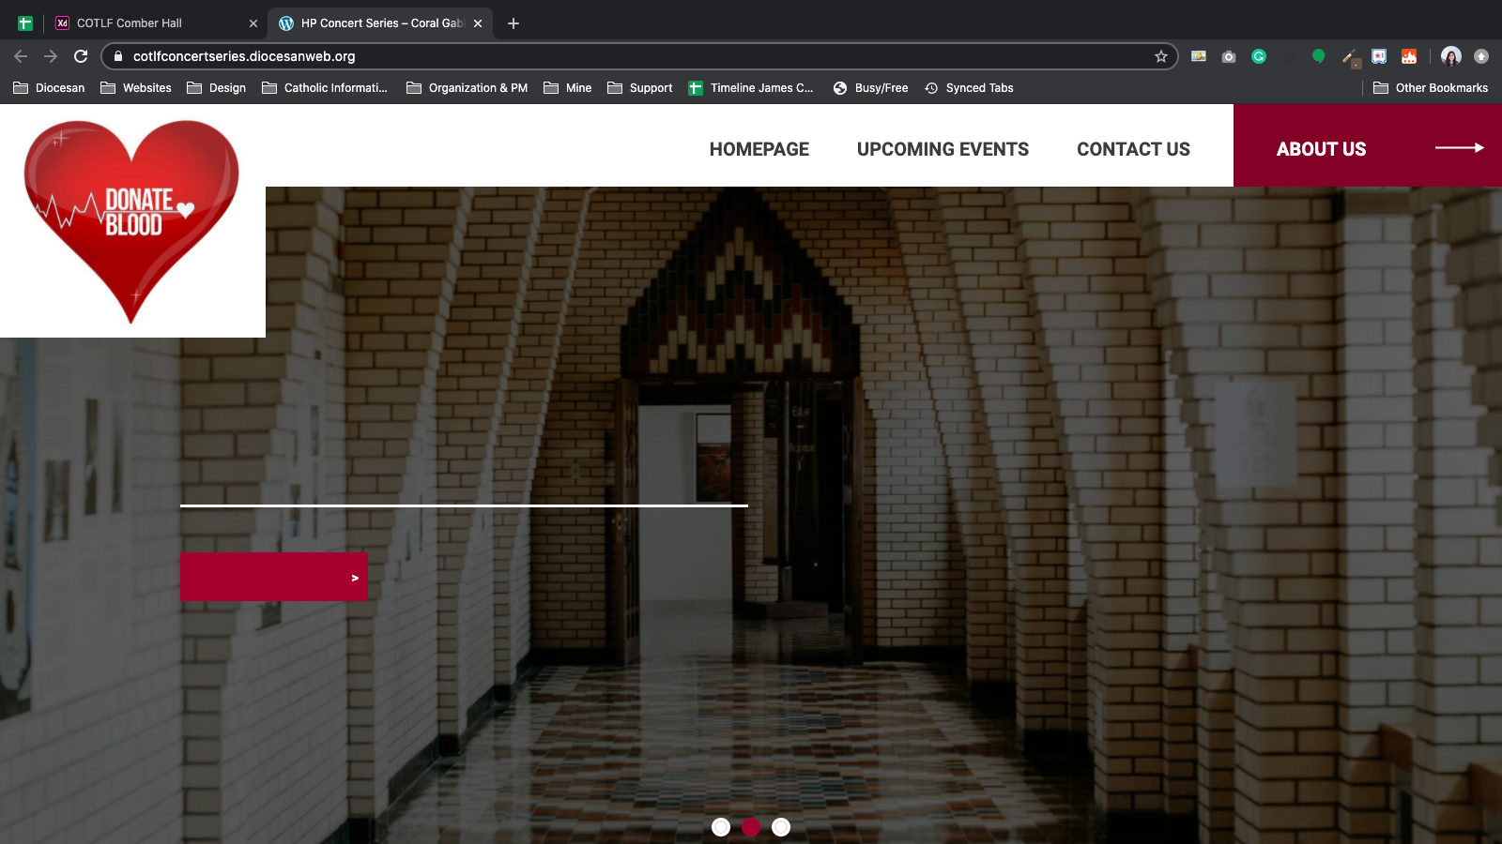This screenshot has width=1502, height=844.
Task: Reload the current page
Action: click(x=81, y=56)
